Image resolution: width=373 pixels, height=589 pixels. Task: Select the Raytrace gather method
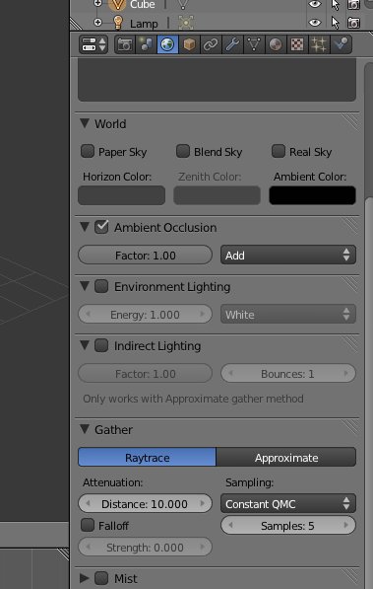[x=147, y=457]
